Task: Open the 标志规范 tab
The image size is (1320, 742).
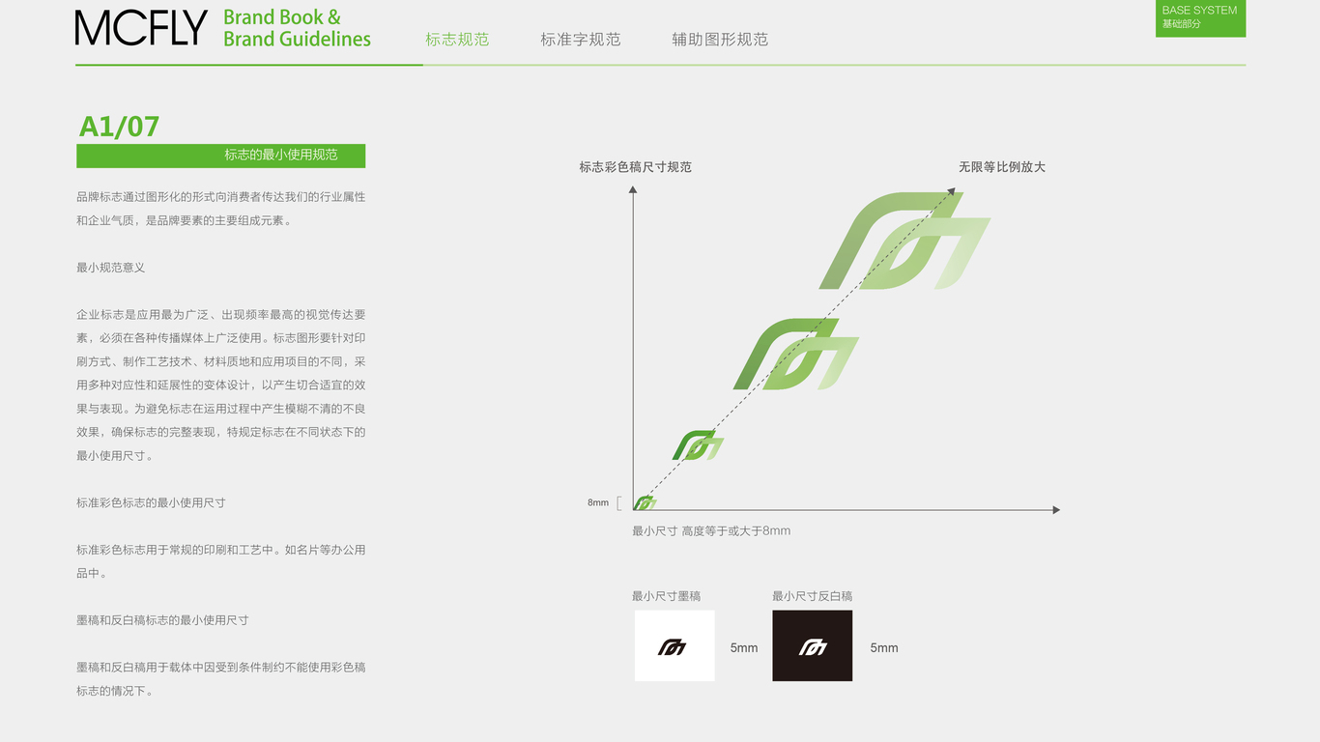Action: [457, 40]
